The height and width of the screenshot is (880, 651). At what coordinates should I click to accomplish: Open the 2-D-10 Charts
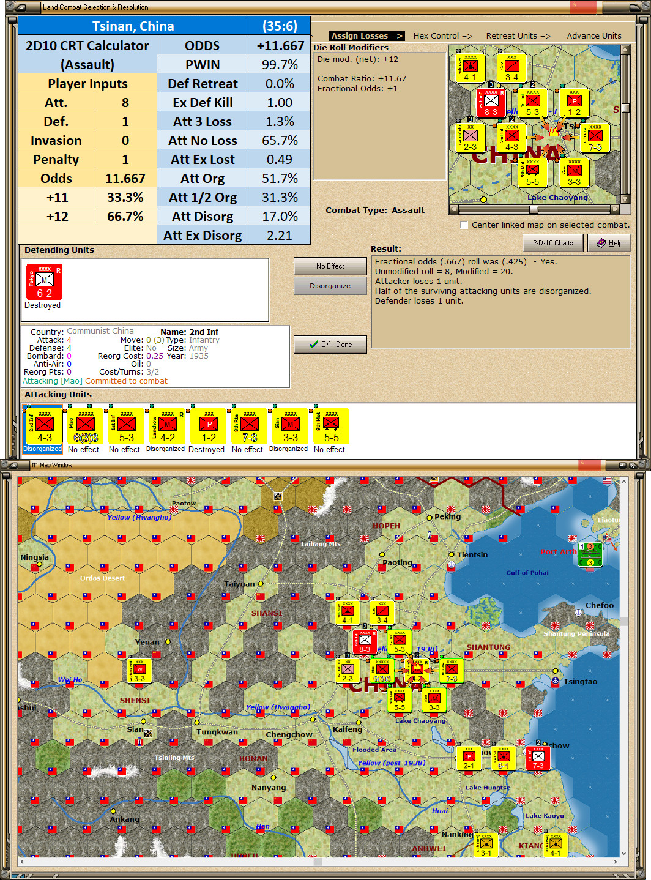(552, 243)
